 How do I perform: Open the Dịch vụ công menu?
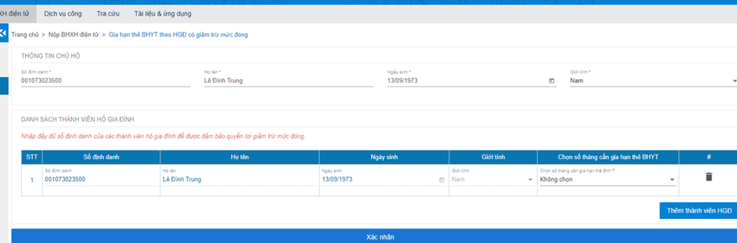(x=63, y=14)
